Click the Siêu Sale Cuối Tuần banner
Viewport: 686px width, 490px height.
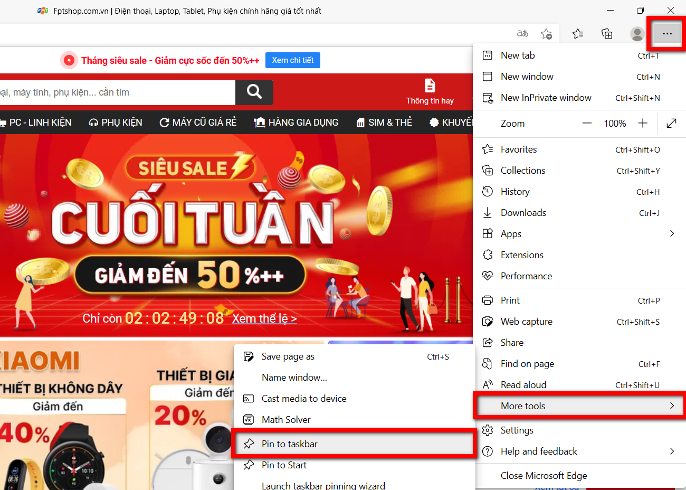236,235
